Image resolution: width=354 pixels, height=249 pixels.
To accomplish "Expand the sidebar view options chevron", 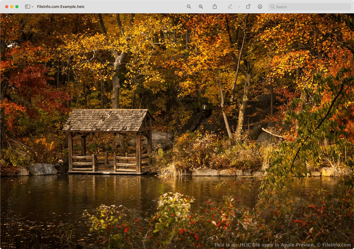I will 33,7.
